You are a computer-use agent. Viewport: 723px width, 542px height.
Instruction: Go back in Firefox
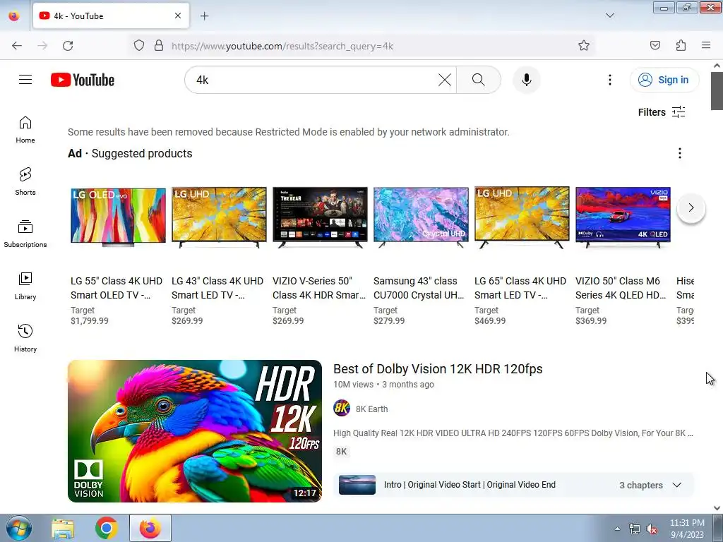tap(17, 46)
